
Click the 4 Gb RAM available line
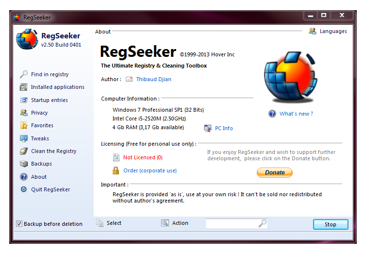148,127
